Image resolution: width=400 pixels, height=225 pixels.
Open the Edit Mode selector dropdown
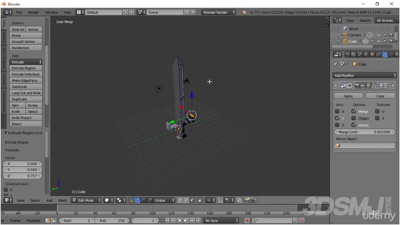[86, 200]
